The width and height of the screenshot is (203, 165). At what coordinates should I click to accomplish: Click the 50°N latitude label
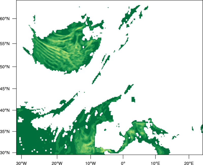[5, 67]
